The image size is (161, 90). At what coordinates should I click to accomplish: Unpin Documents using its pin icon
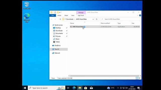coord(67,33)
